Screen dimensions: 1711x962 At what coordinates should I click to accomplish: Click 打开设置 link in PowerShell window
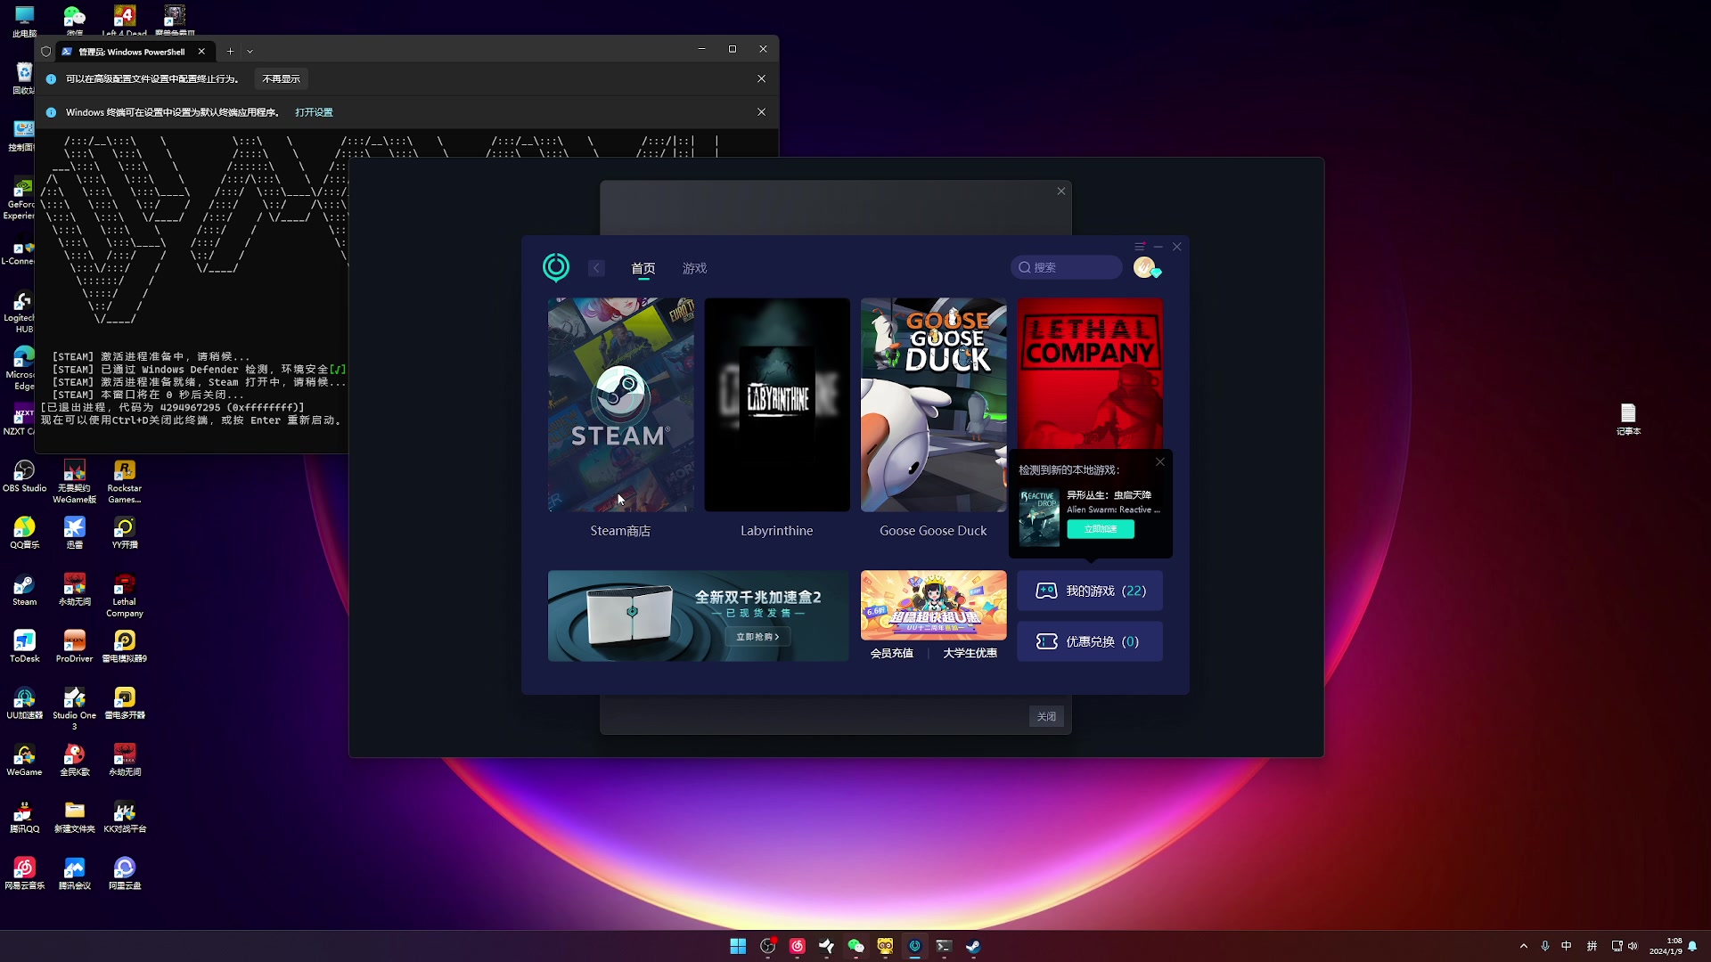tap(314, 112)
